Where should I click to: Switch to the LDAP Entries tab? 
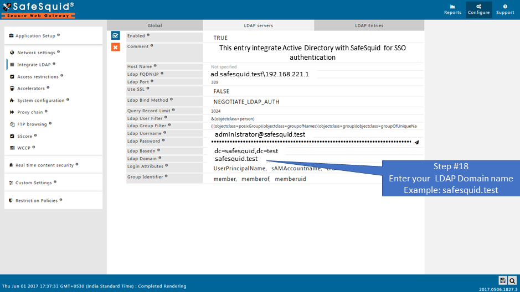369,25
